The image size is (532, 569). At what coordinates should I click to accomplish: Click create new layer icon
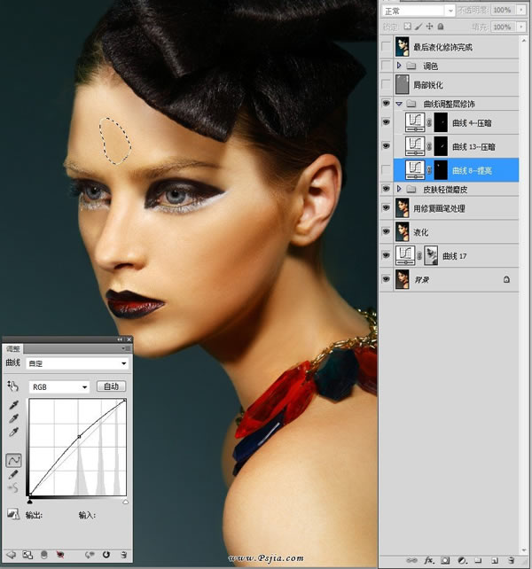coord(495,560)
